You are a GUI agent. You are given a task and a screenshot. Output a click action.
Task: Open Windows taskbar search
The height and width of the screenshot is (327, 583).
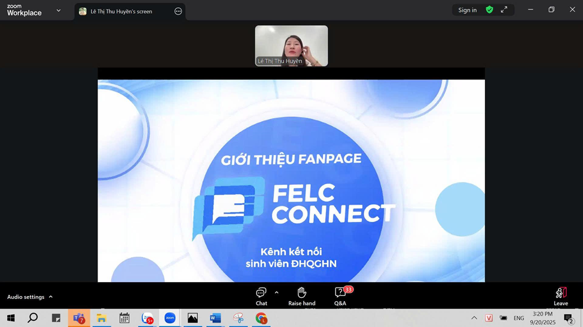pyautogui.click(x=33, y=318)
